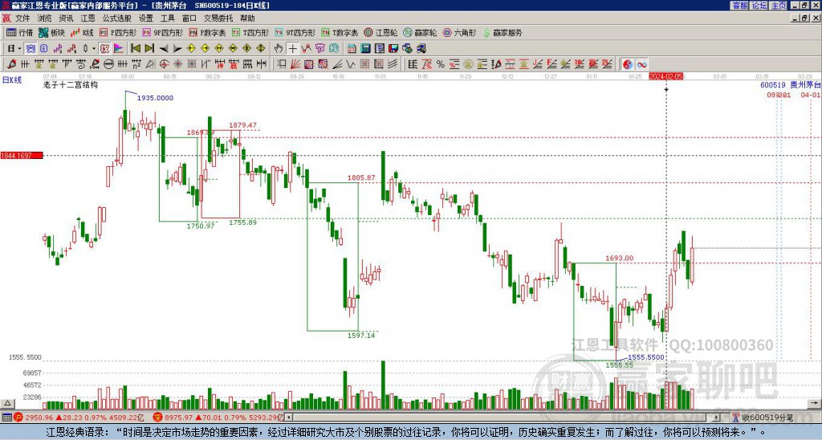Open the 文件 menu

pos(22,18)
